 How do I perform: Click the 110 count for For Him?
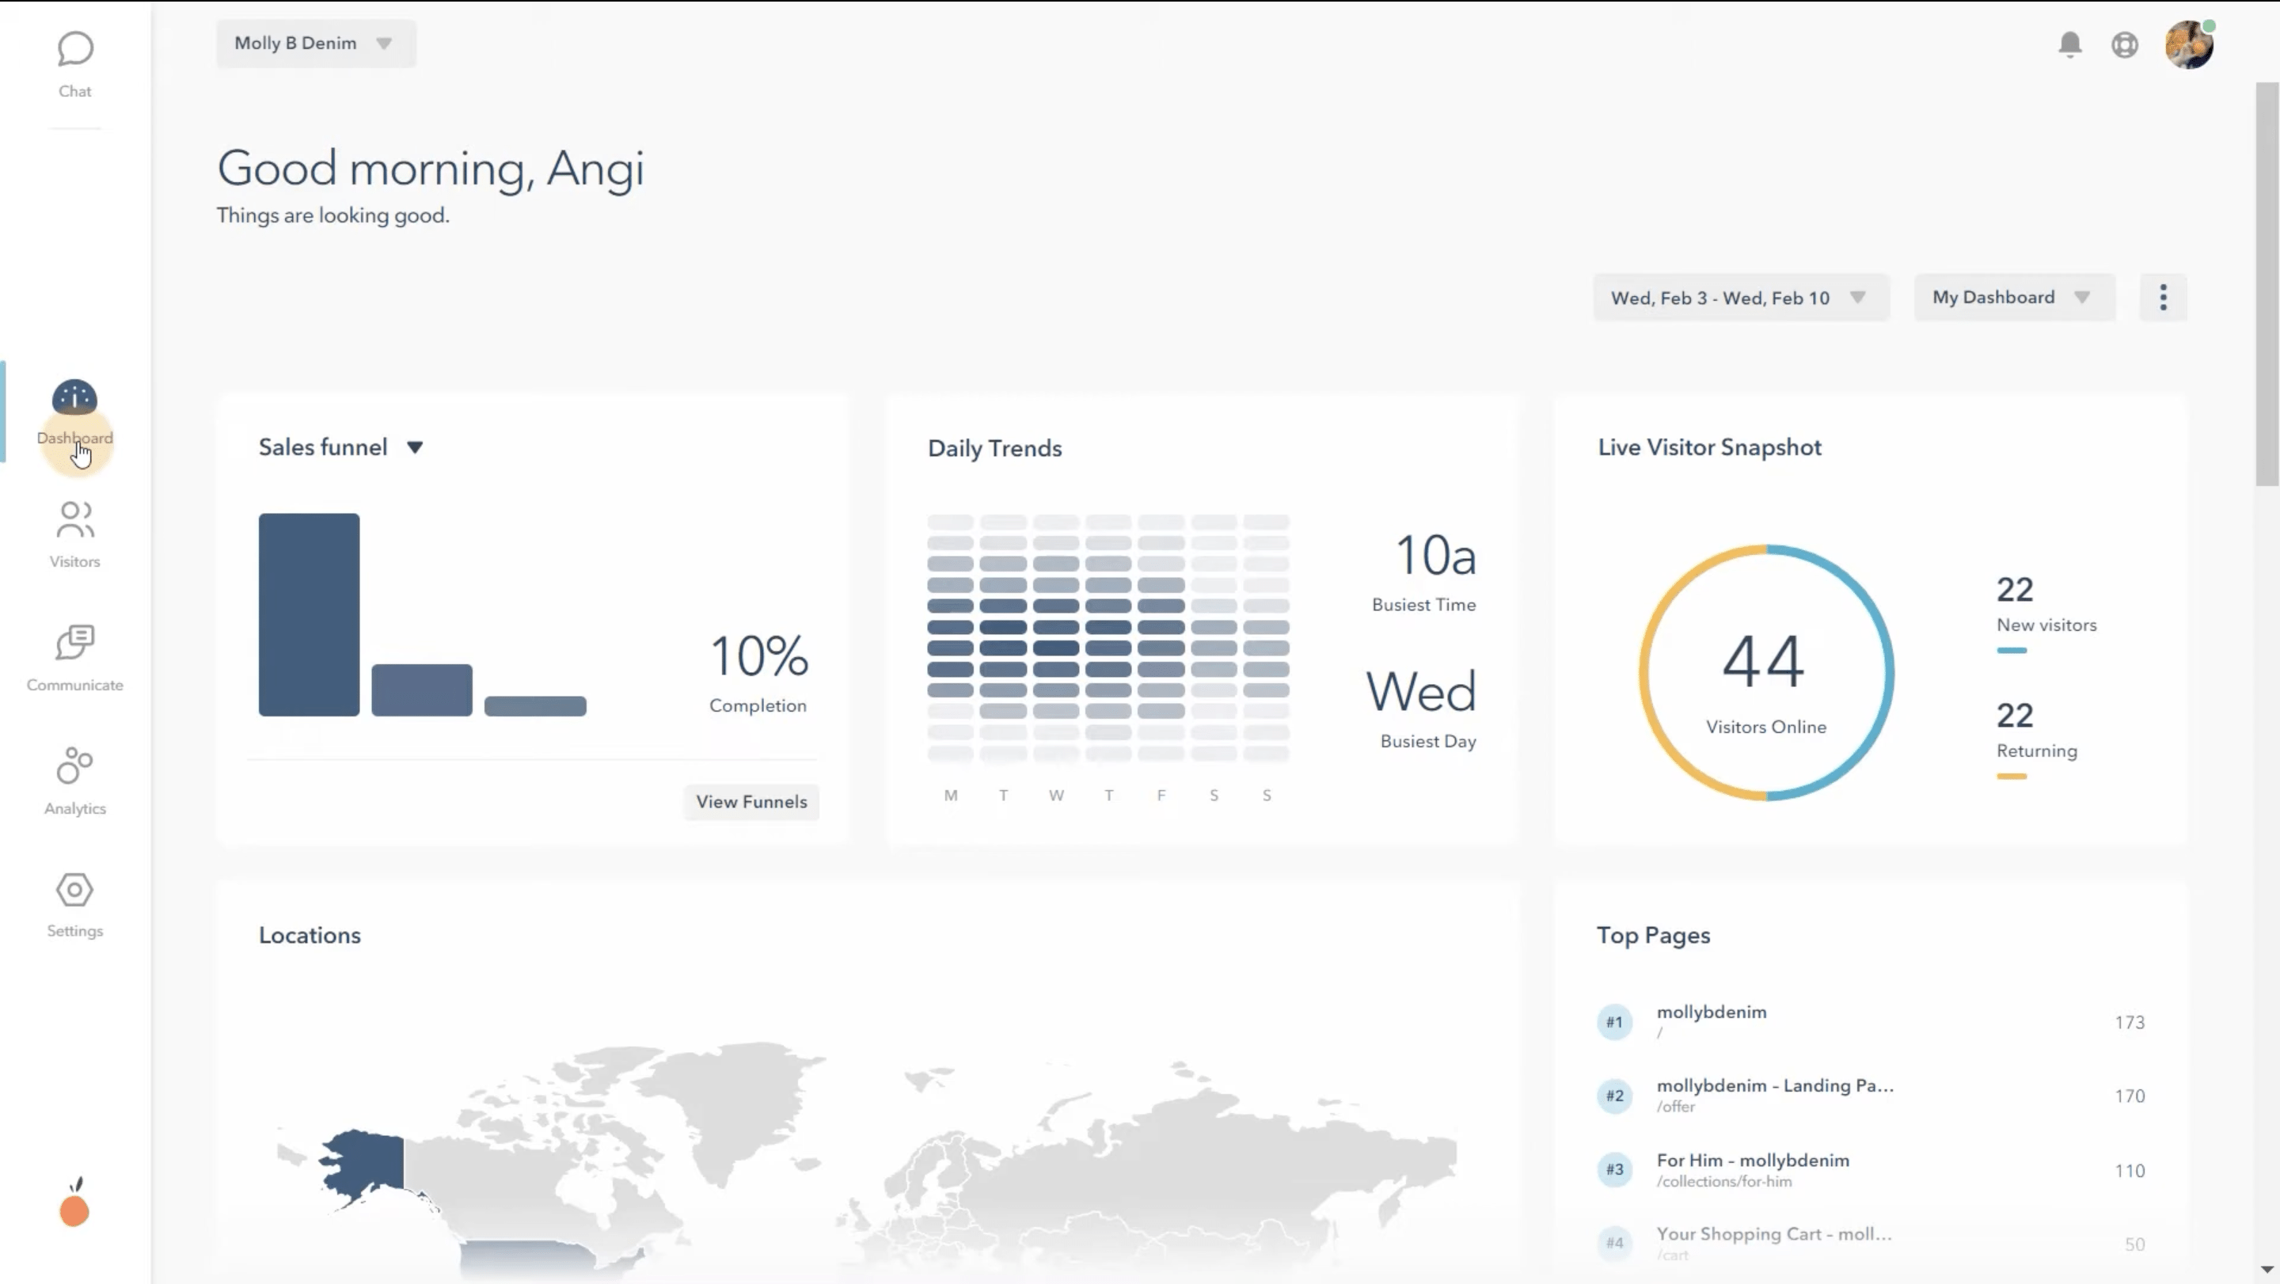2130,1171
